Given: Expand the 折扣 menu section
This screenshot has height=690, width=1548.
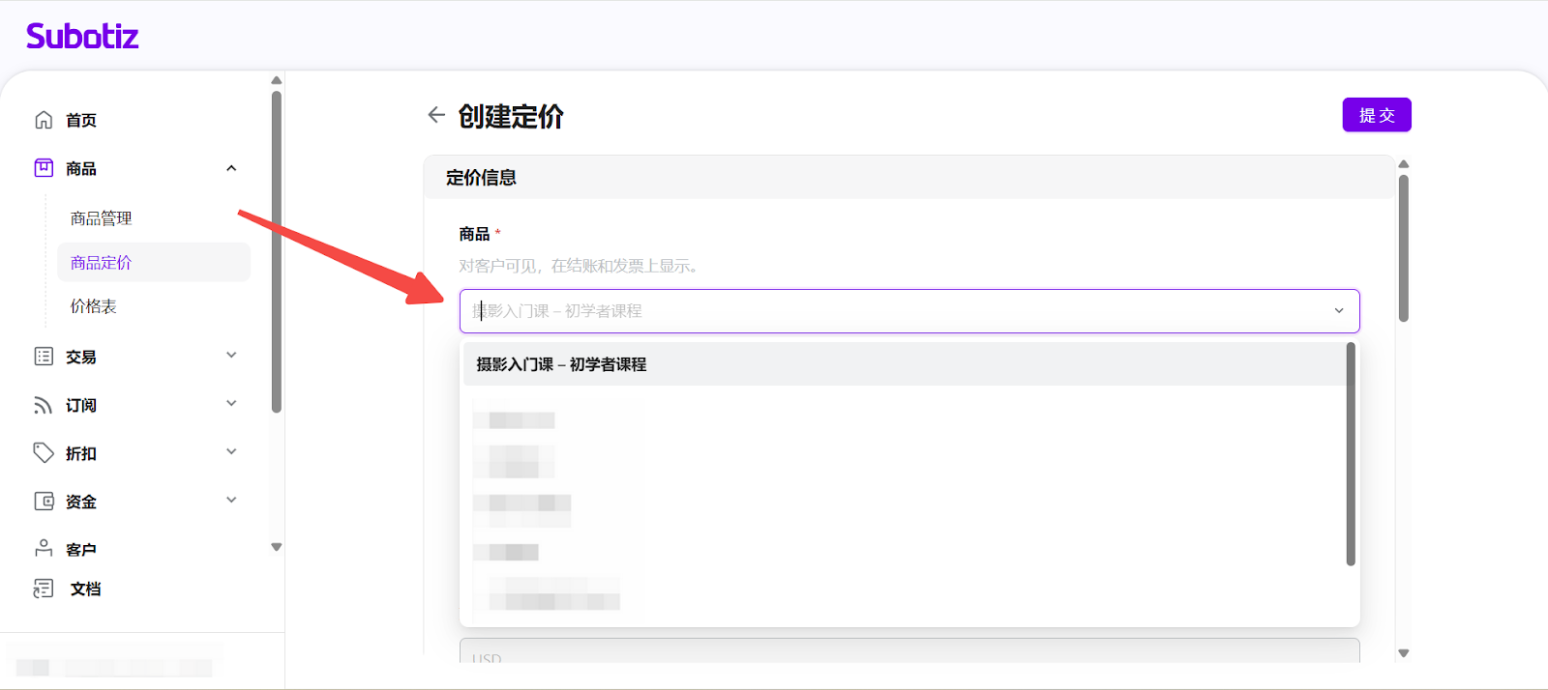Looking at the screenshot, I should [x=231, y=452].
